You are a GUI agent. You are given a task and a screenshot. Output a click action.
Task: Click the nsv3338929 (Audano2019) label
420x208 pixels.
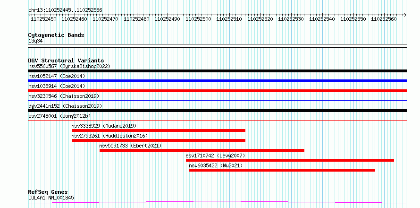[x=104, y=126]
